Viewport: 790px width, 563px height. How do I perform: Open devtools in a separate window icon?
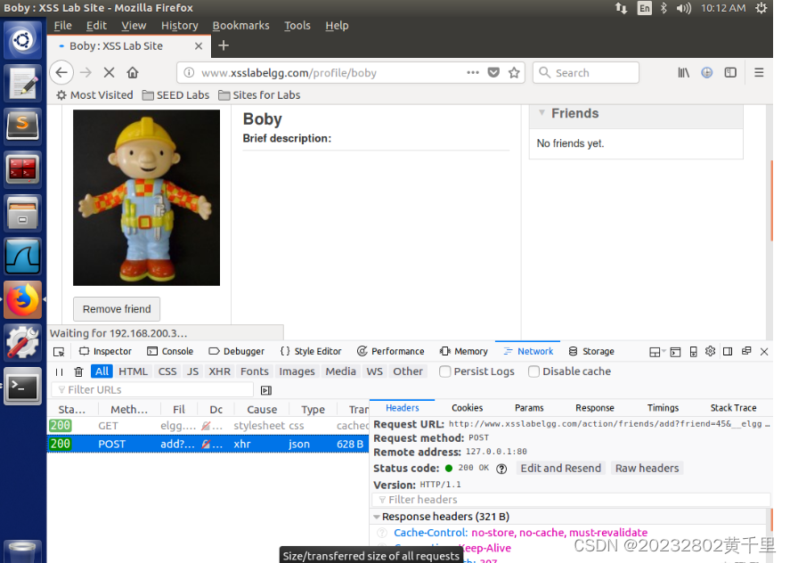coord(746,351)
